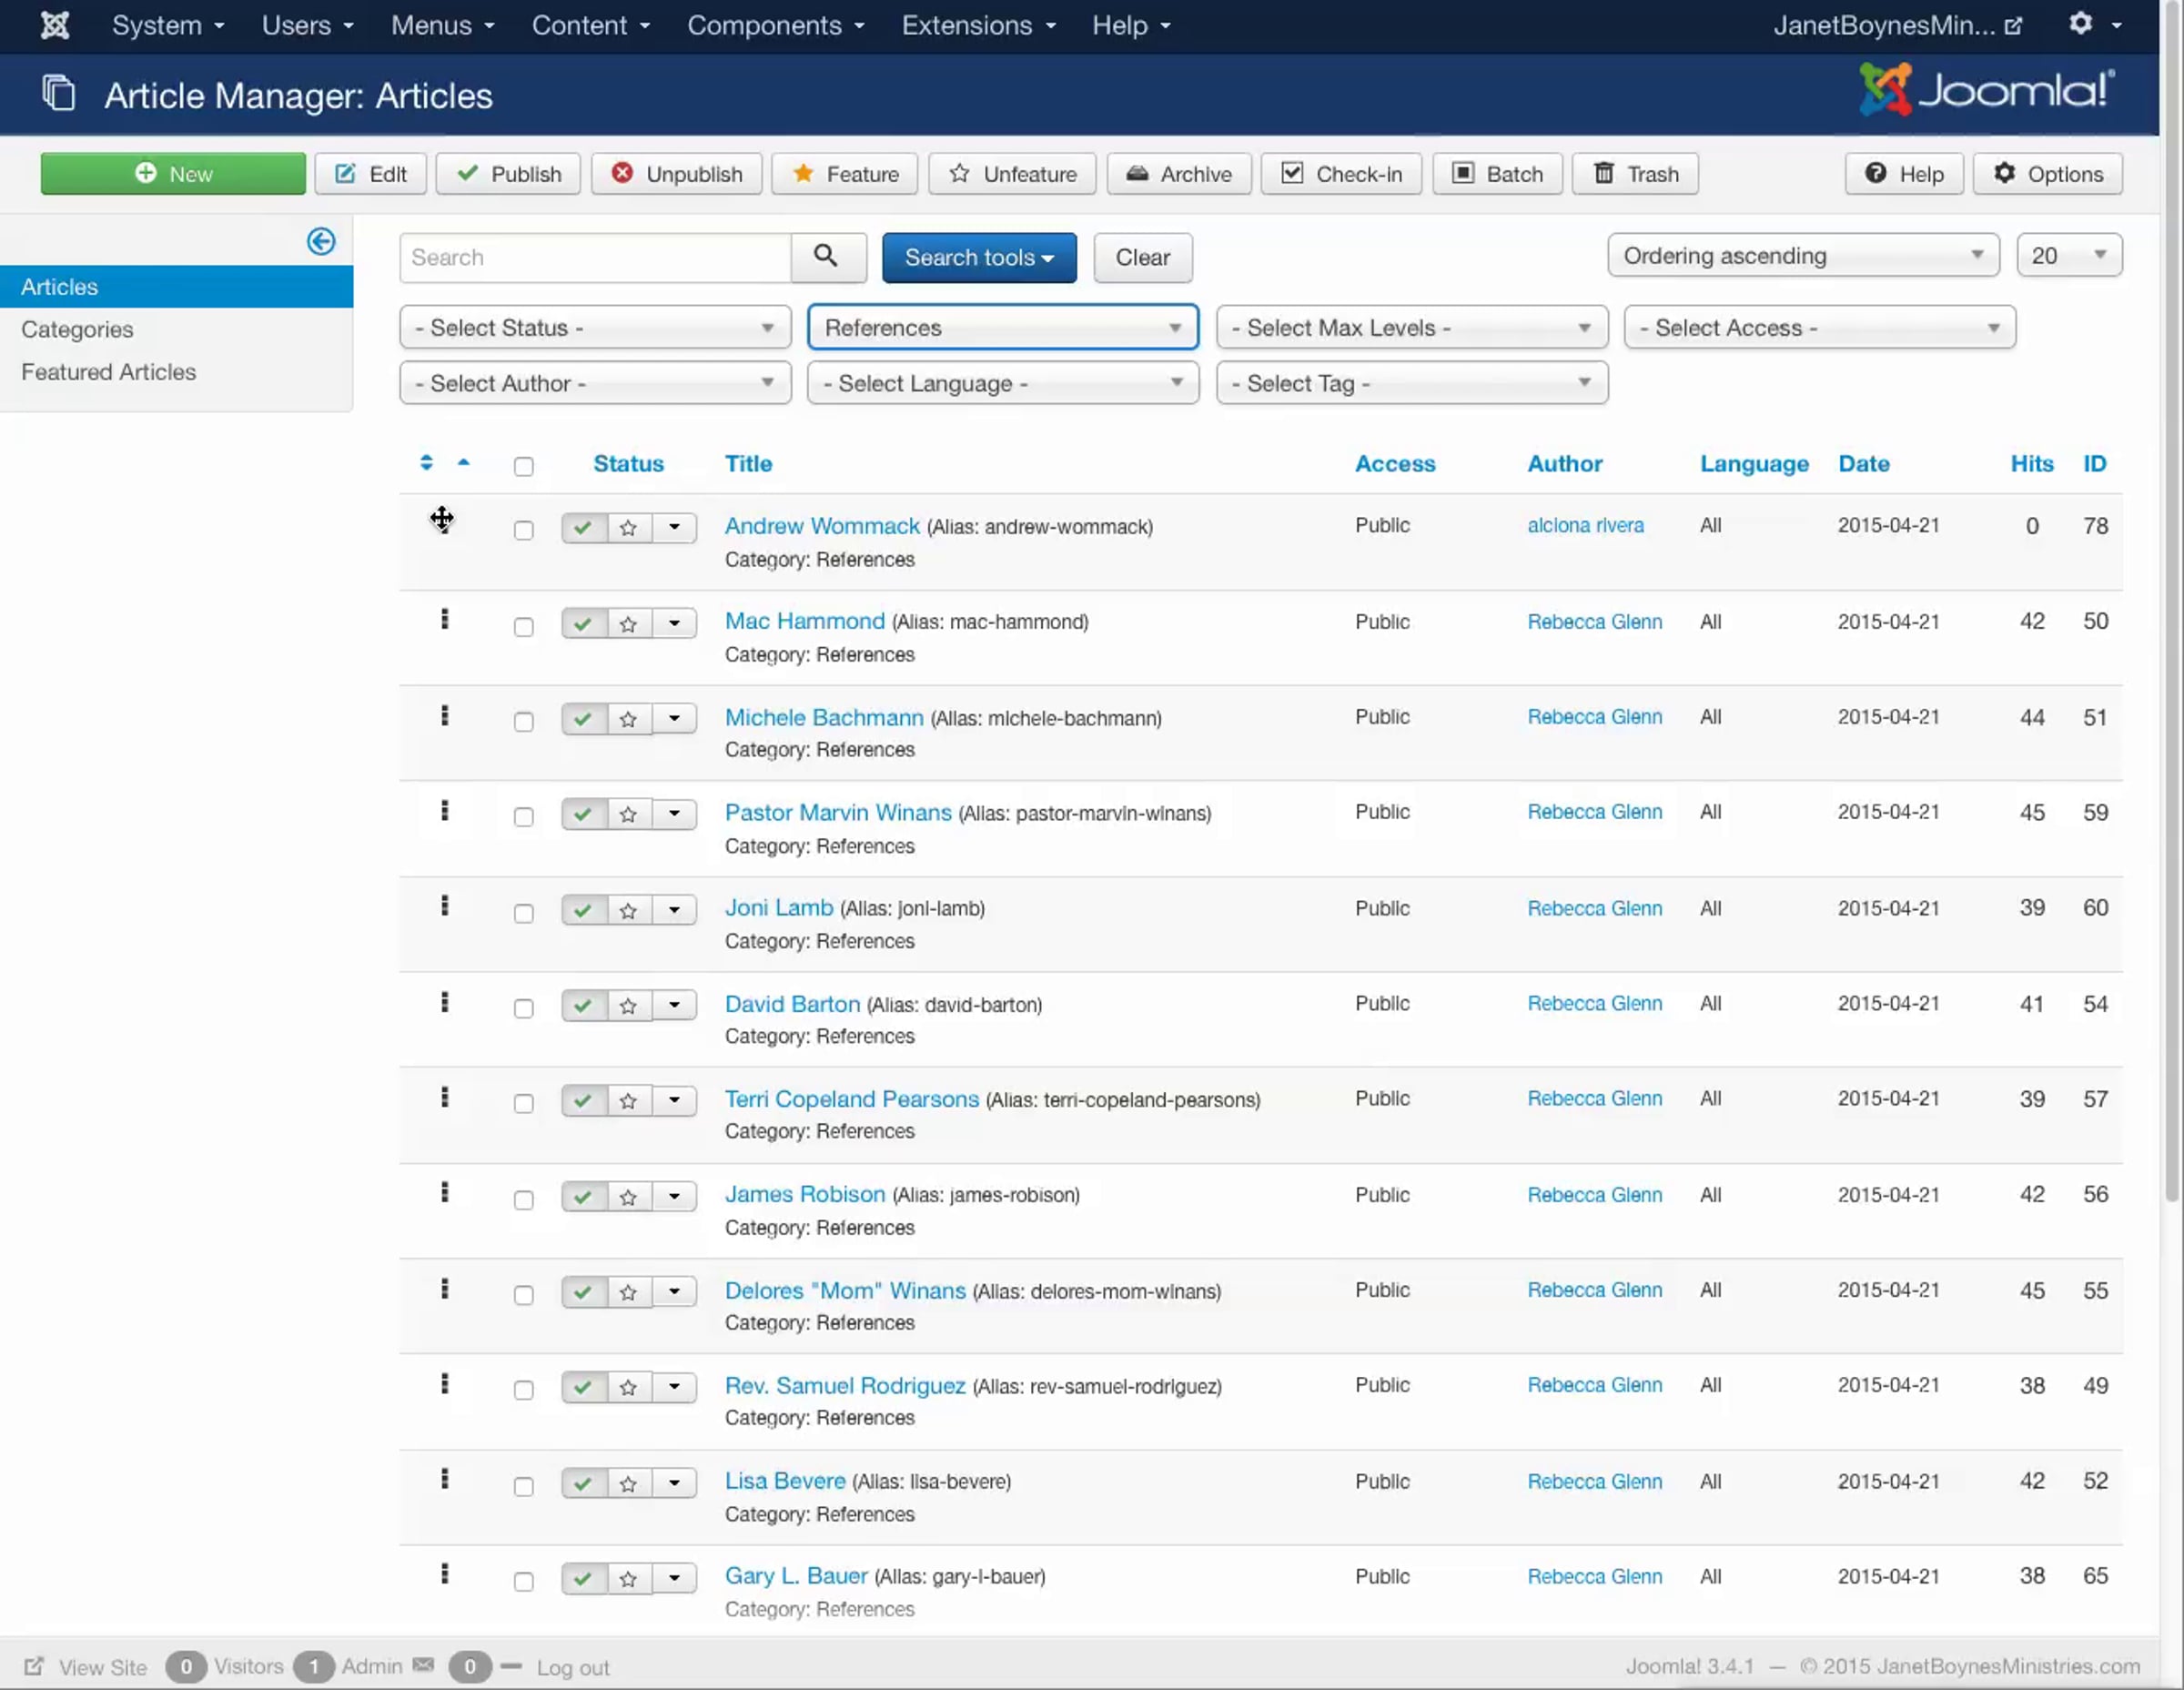Select the David Barton article checkbox
This screenshot has height=1690, width=2184.
[524, 1008]
